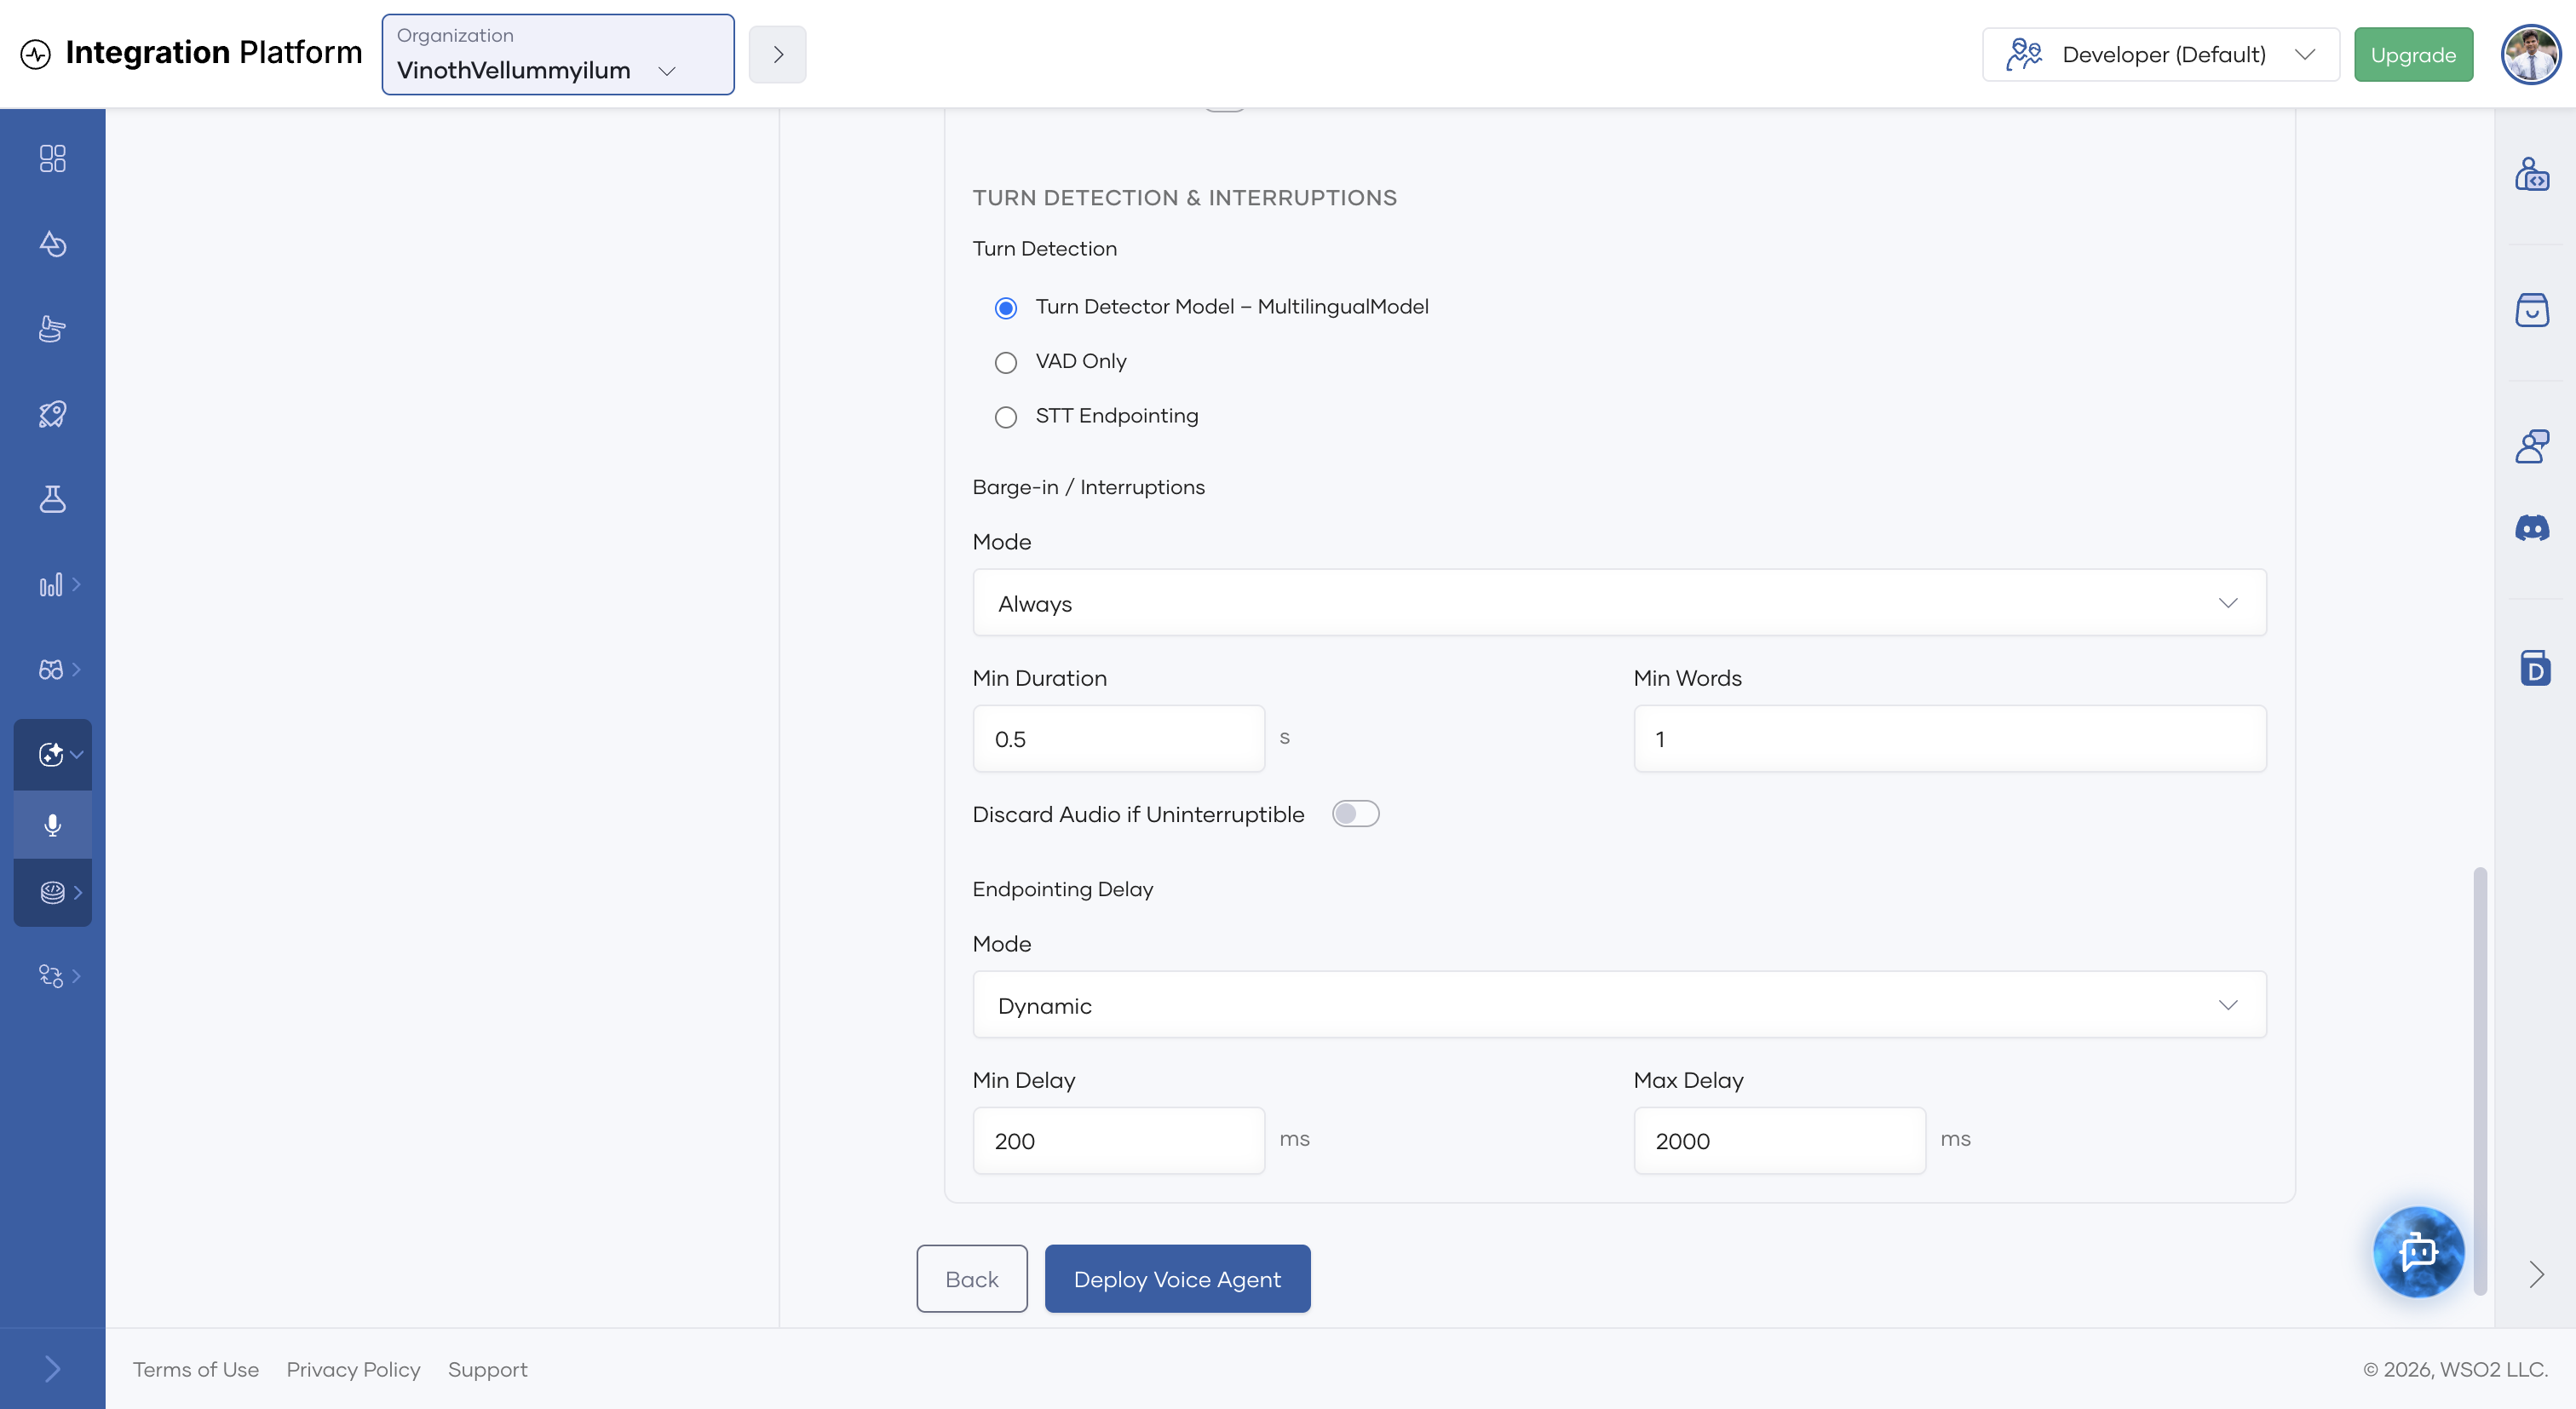The image size is (2576, 1409).
Task: Click the documentation D icon on right
Action: 2534,668
